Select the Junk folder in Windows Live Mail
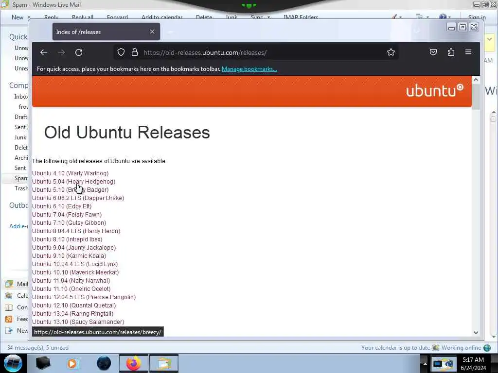The width and height of the screenshot is (498, 373). coord(20,137)
